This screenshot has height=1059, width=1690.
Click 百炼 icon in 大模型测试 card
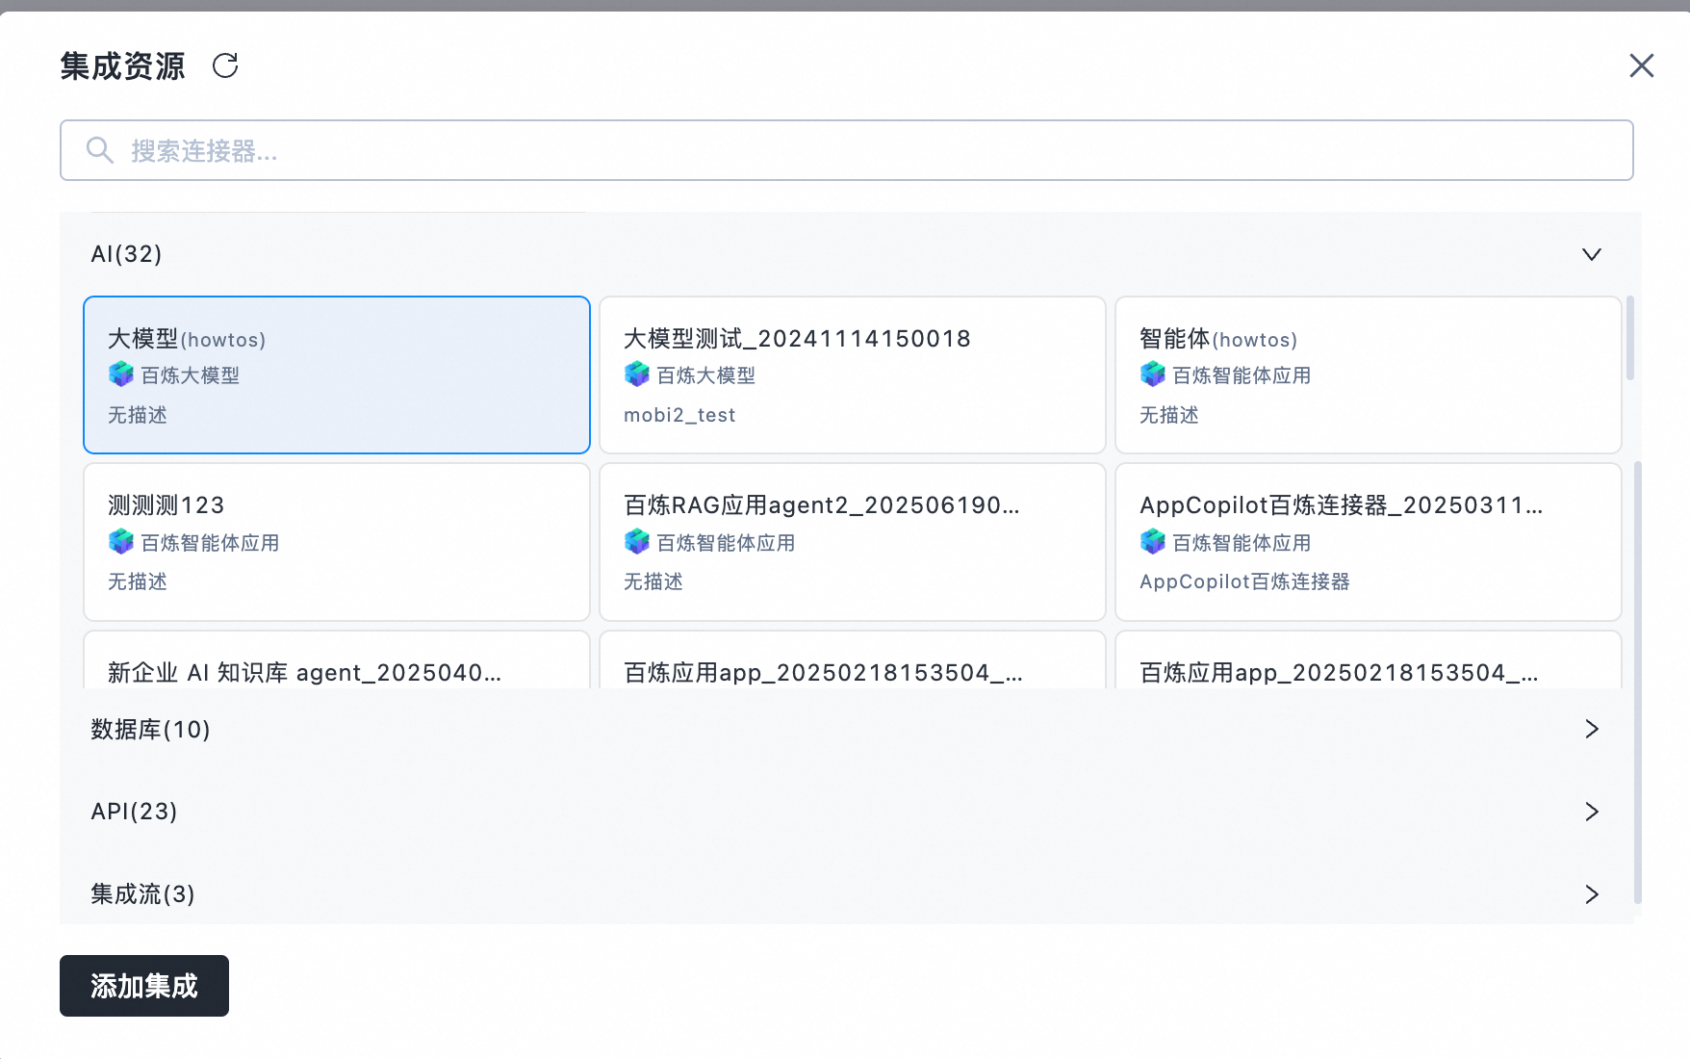click(x=637, y=375)
